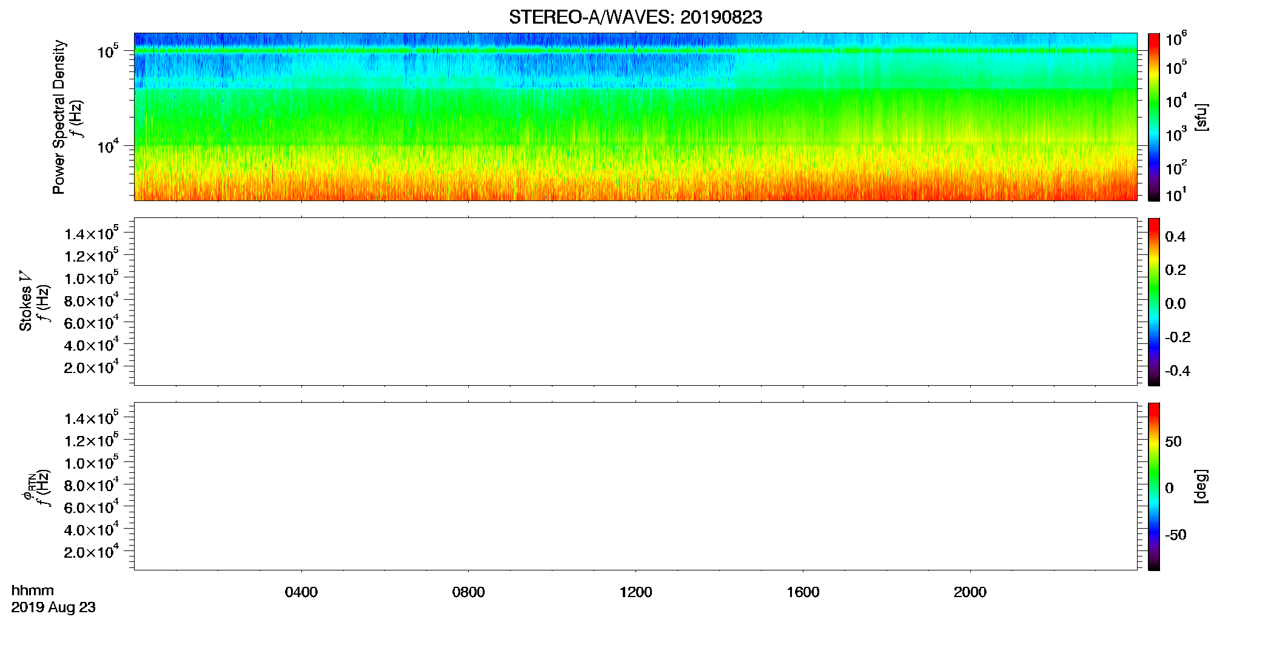Click the power spectral density color bar
The image size is (1271, 654).
click(x=1153, y=117)
